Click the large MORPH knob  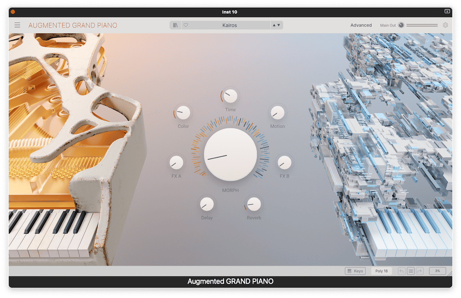pos(230,154)
